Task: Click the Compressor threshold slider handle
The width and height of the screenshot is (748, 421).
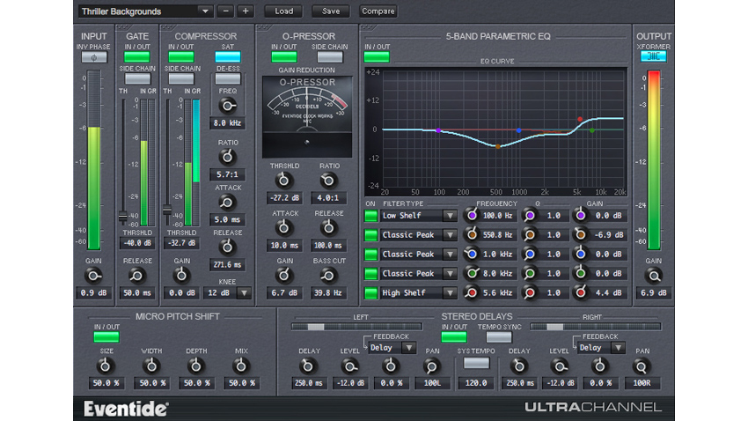Action: pyautogui.click(x=167, y=210)
